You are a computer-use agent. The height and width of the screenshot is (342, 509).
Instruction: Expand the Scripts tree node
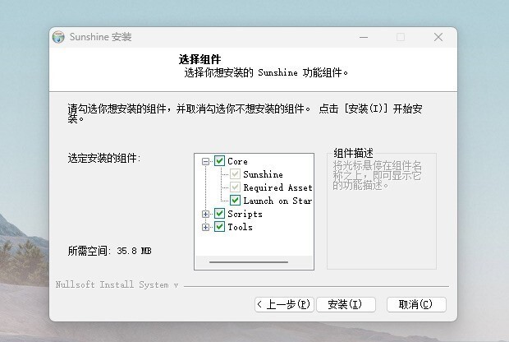tap(205, 214)
